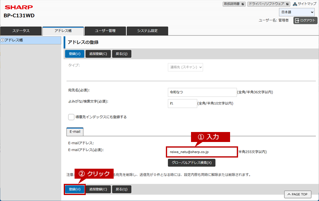Click the E-mailアドレス input field

coord(202,152)
